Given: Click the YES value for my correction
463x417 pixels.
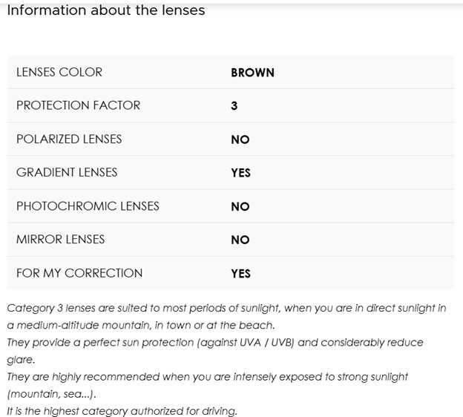Looking at the screenshot, I should click(x=241, y=274).
